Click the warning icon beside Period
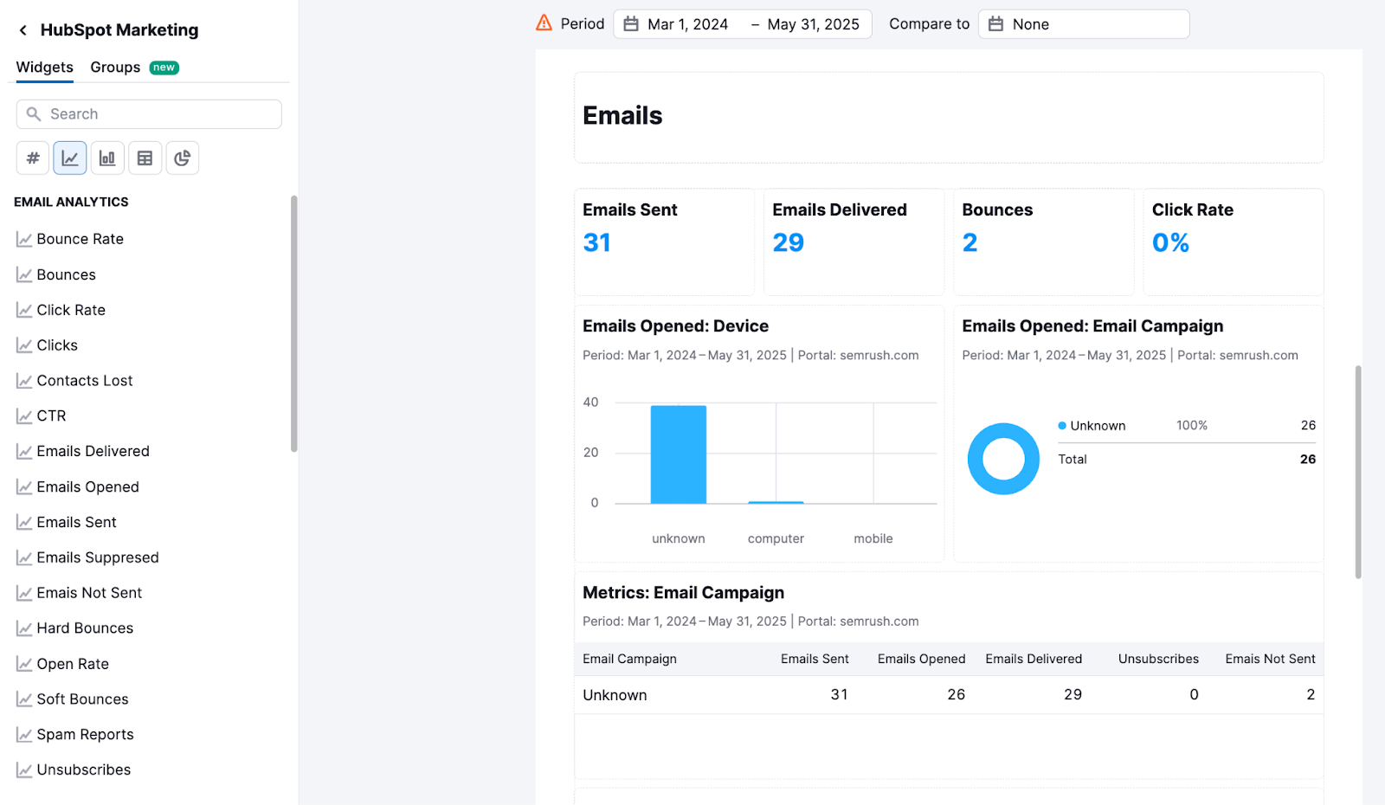 point(543,23)
